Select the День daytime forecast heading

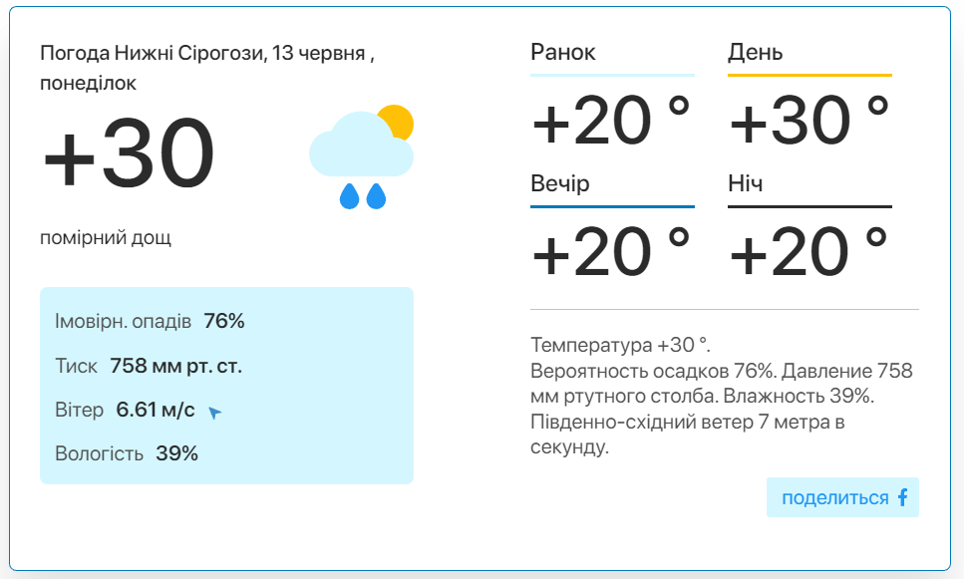[755, 52]
